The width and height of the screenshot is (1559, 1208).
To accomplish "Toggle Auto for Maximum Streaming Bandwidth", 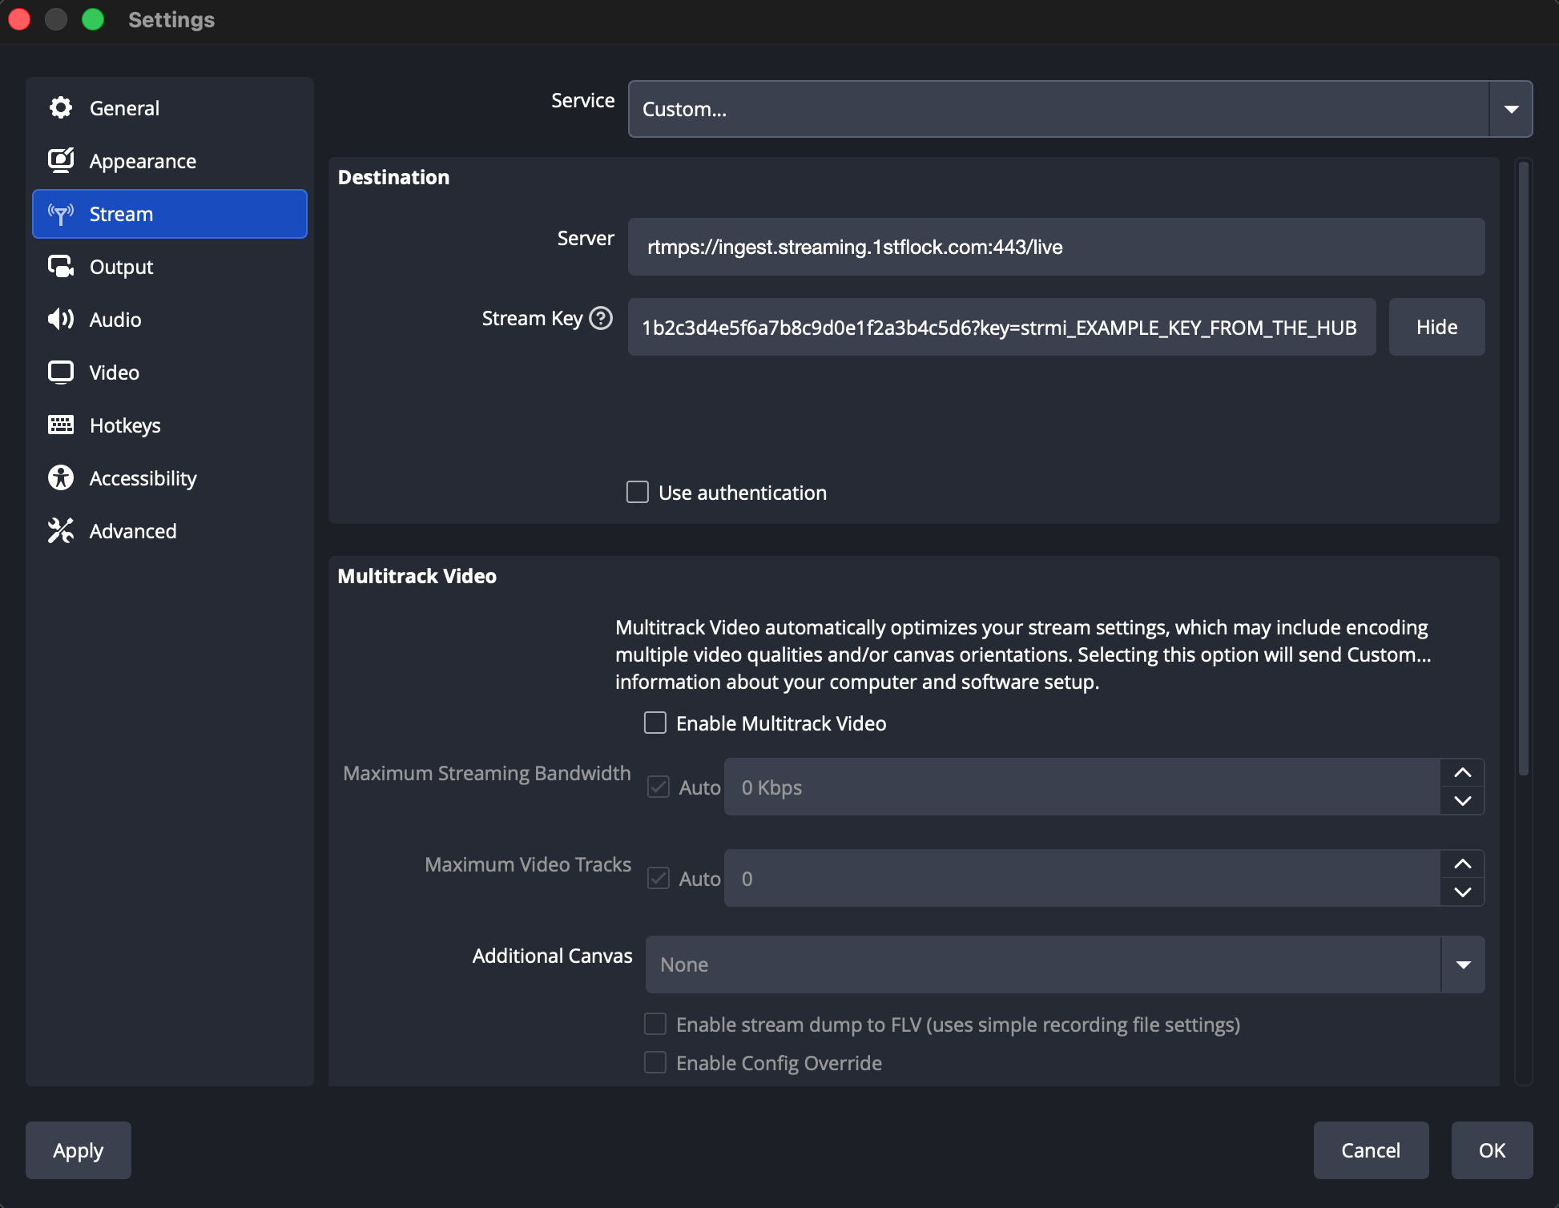I will tap(659, 787).
